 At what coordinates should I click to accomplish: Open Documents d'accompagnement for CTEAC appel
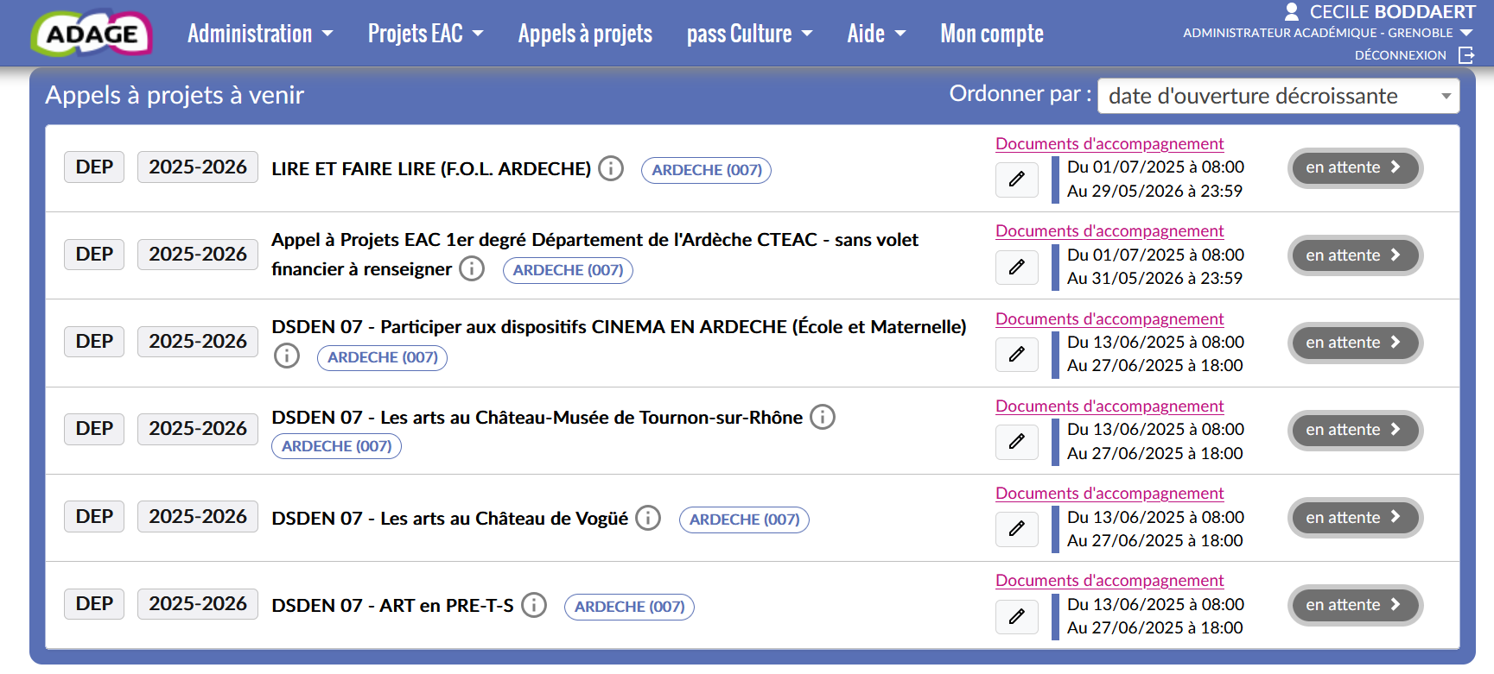coord(1109,231)
